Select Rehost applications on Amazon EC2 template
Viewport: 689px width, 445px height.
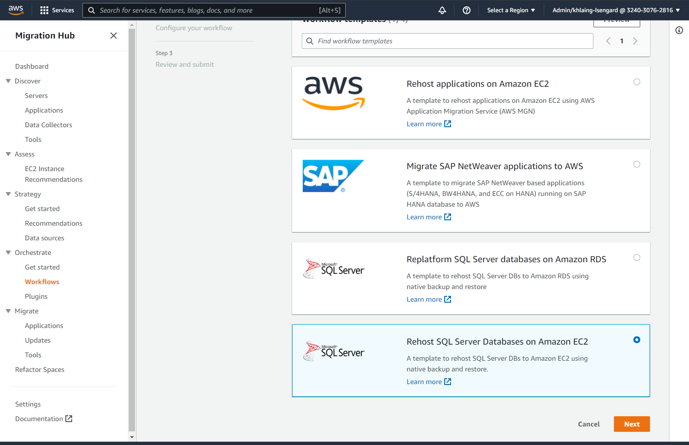[637, 82]
